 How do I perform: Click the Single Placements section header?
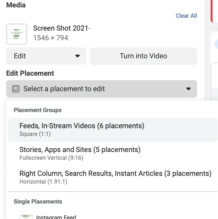click(38, 202)
